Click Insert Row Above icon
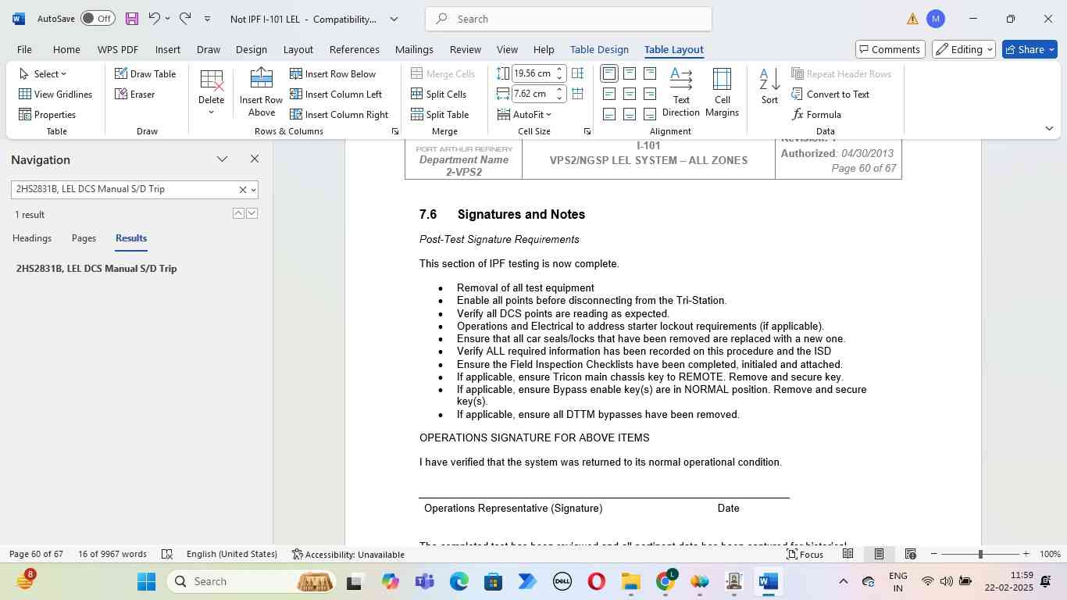The image size is (1067, 600). (261, 80)
